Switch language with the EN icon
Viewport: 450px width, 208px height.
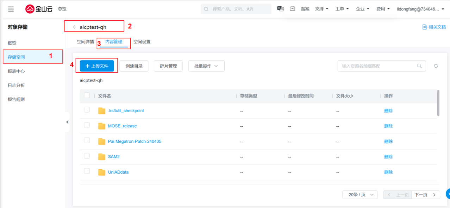(x=280, y=9)
